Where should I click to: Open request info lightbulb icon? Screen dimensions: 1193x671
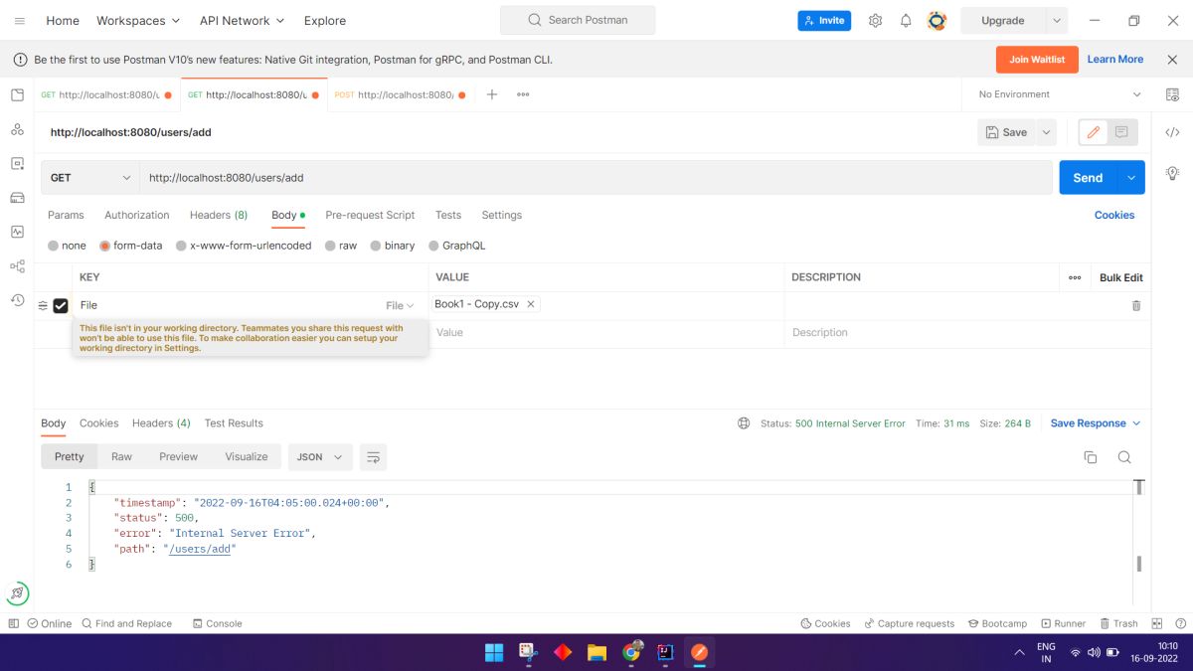1172,173
